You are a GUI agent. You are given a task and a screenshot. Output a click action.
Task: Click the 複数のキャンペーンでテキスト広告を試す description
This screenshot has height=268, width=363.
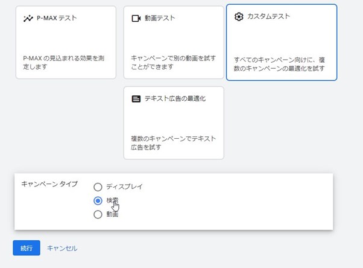(x=173, y=142)
